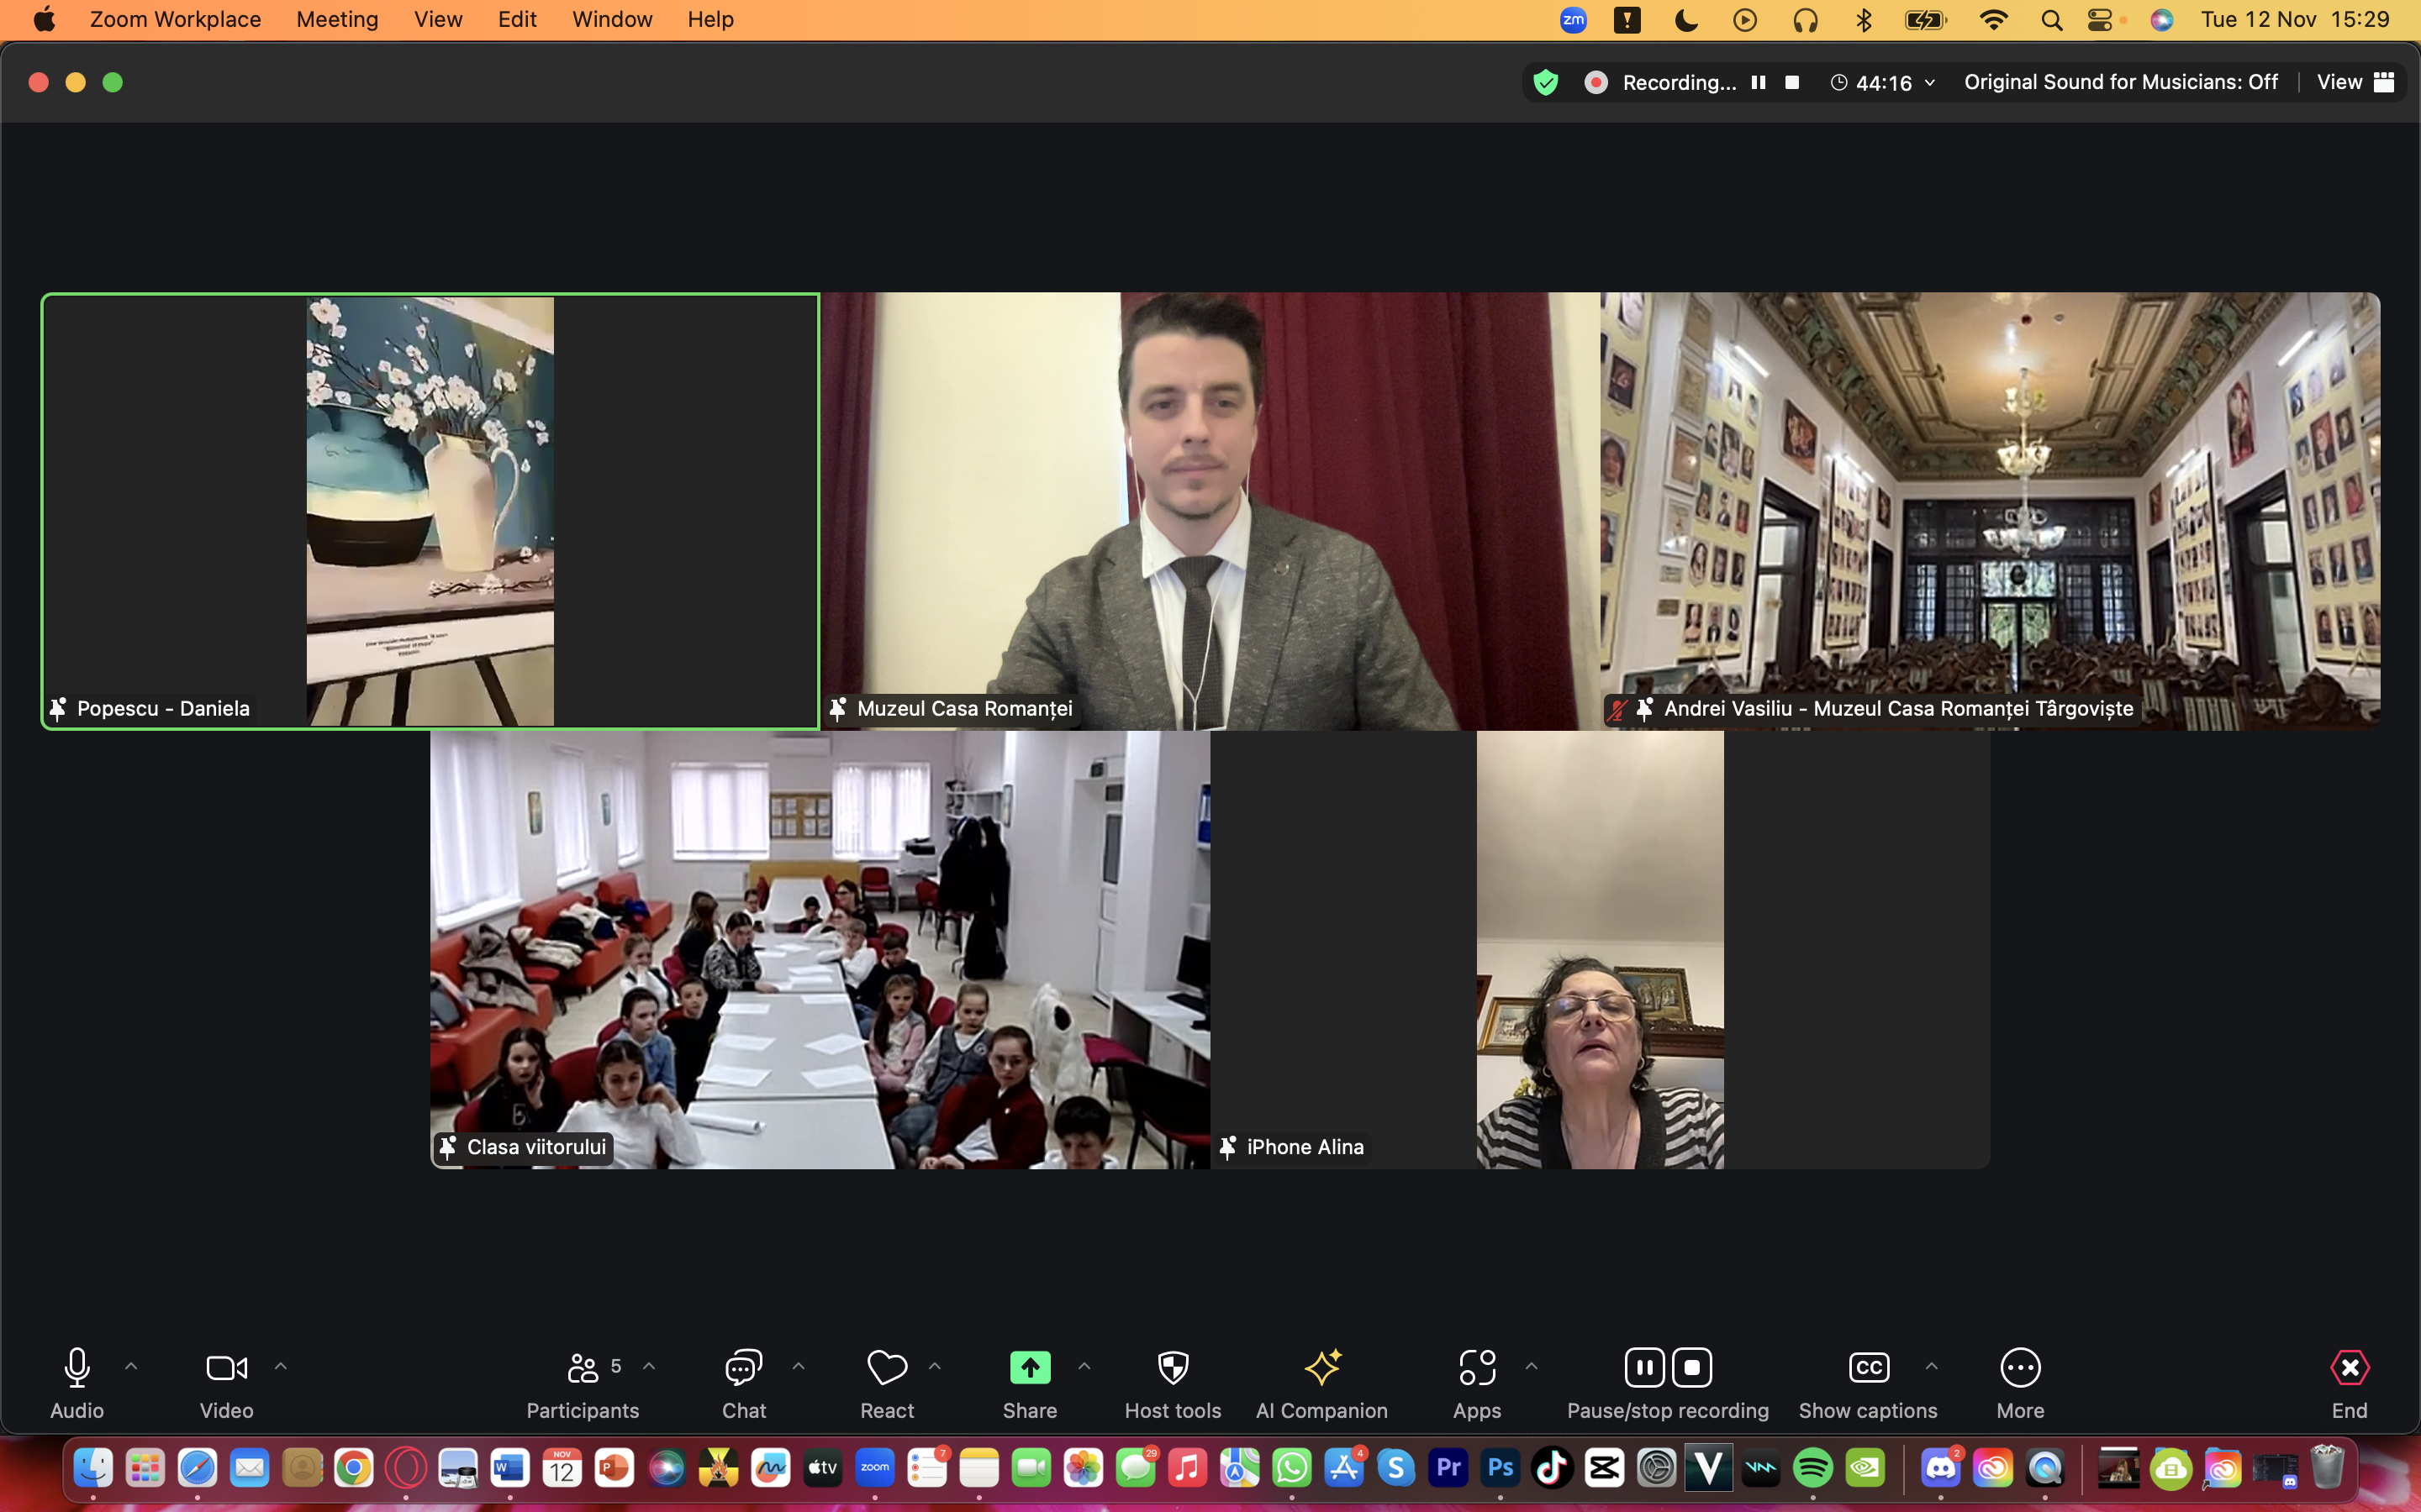Open the Meeting menu in menu bar
The height and width of the screenshot is (1512, 2421).
click(x=337, y=19)
